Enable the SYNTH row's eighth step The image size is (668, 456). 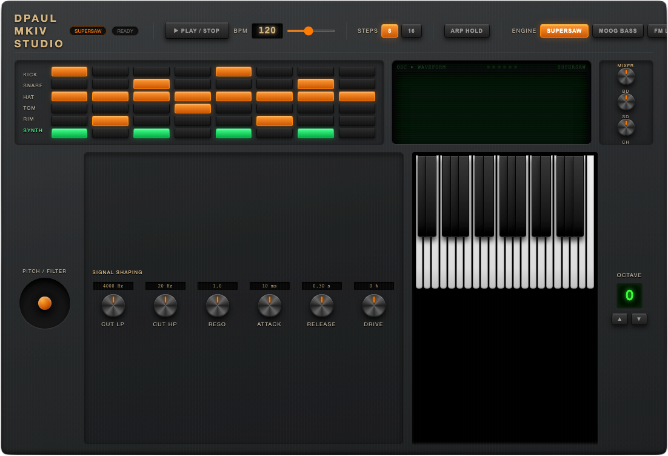357,133
